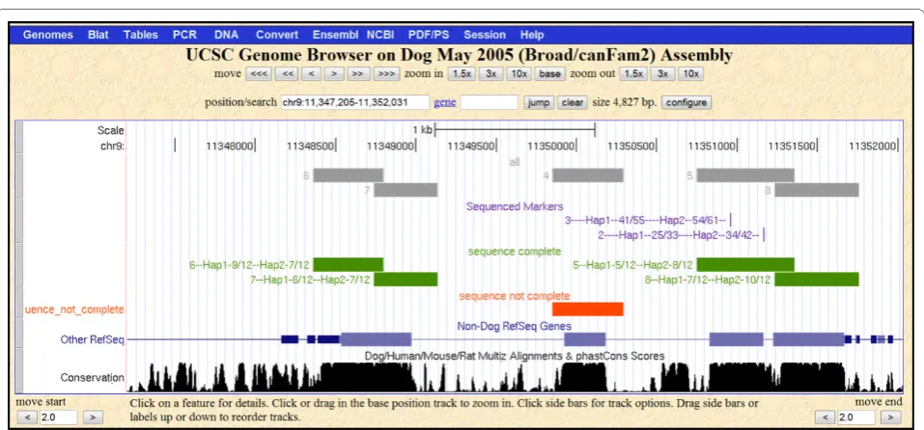
Task: Click the uence_not_complete track label
Action: 74,309
